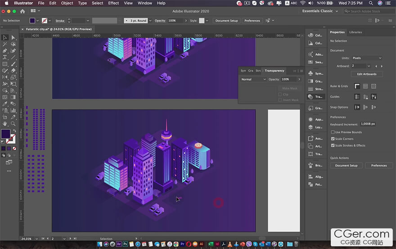Switch to the Libraries tab
This screenshot has height=249, width=396.
pos(355,32)
